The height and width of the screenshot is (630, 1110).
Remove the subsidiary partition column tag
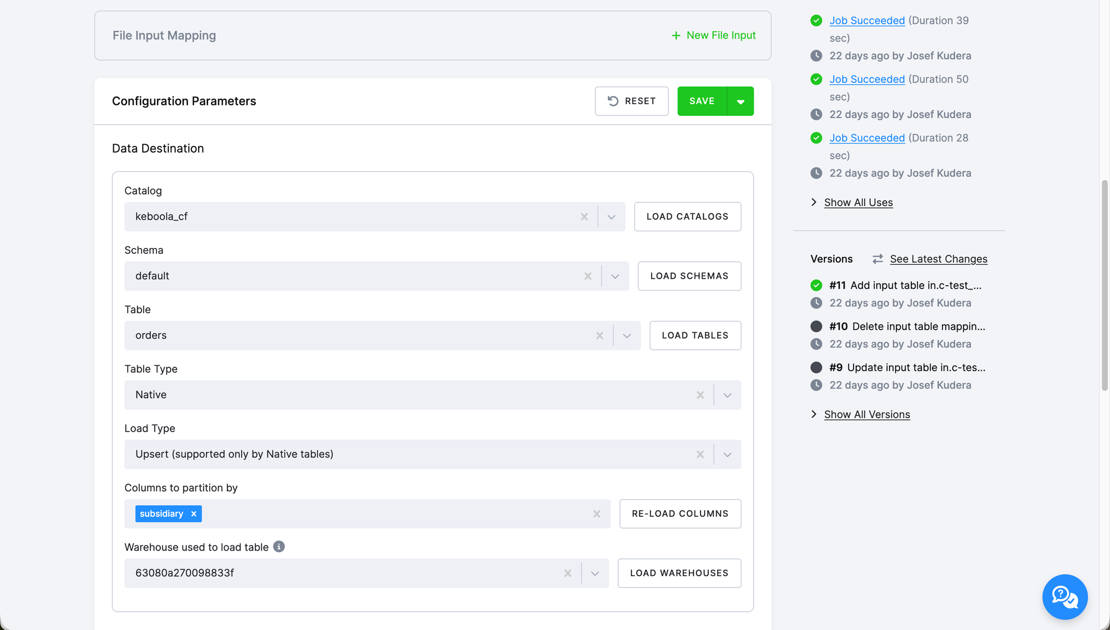pos(194,514)
